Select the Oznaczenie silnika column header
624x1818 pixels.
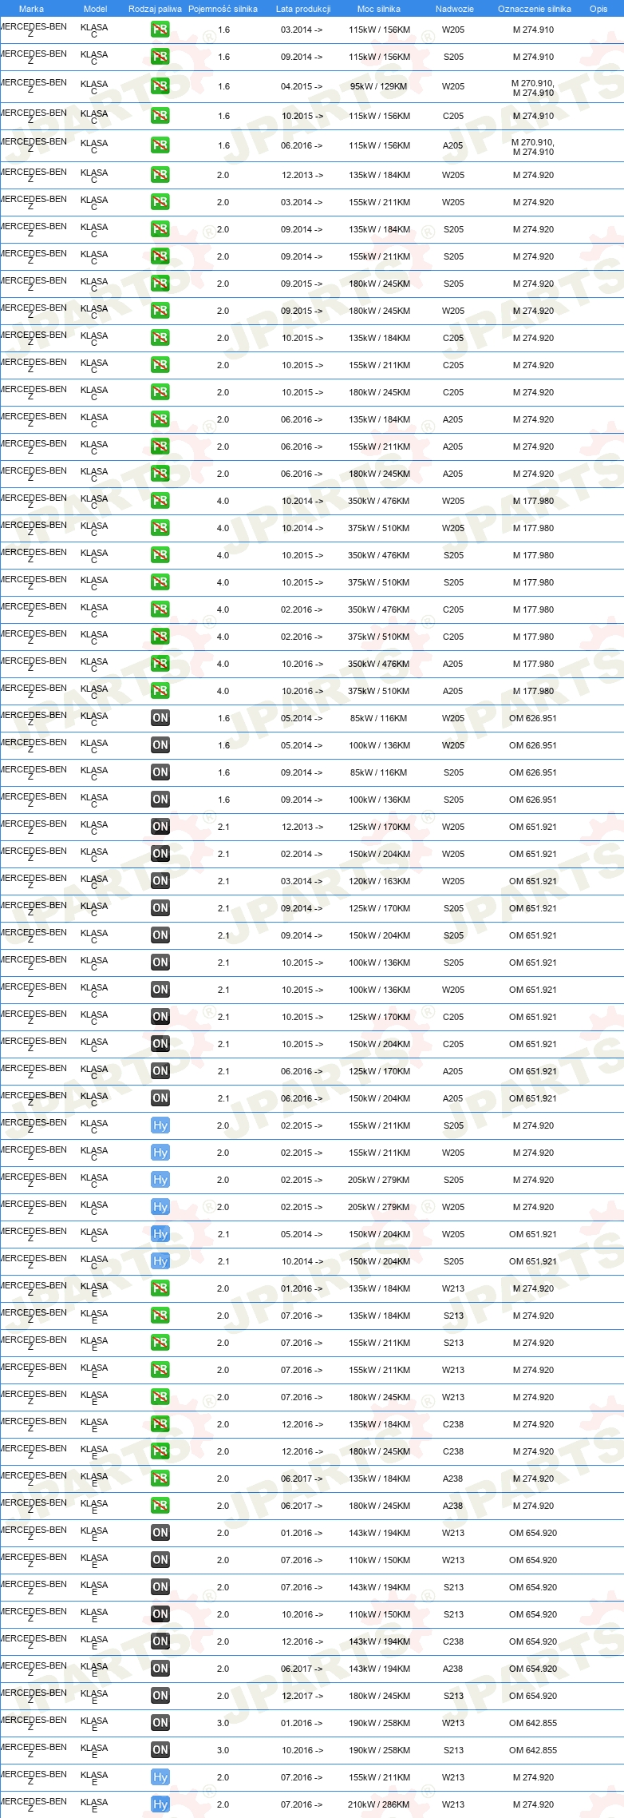(x=535, y=9)
